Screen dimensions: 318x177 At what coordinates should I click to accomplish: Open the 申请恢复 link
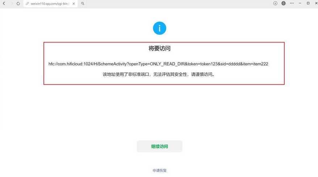[x=160, y=170]
